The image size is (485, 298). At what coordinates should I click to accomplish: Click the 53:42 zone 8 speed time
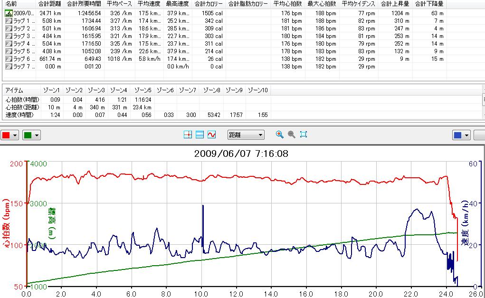214,115
